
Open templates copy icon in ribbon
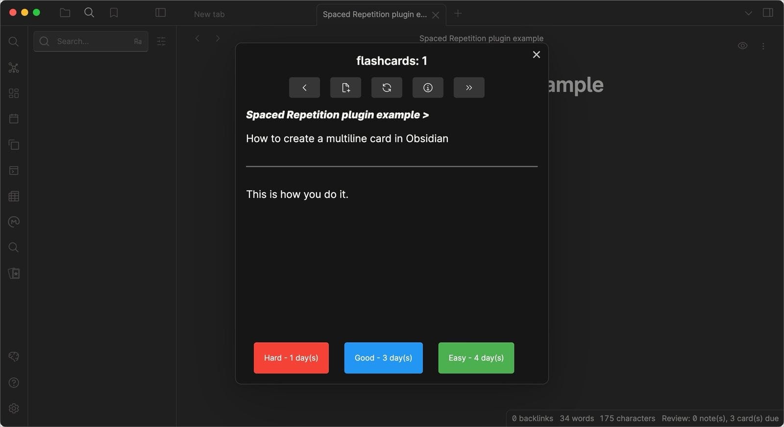point(14,144)
